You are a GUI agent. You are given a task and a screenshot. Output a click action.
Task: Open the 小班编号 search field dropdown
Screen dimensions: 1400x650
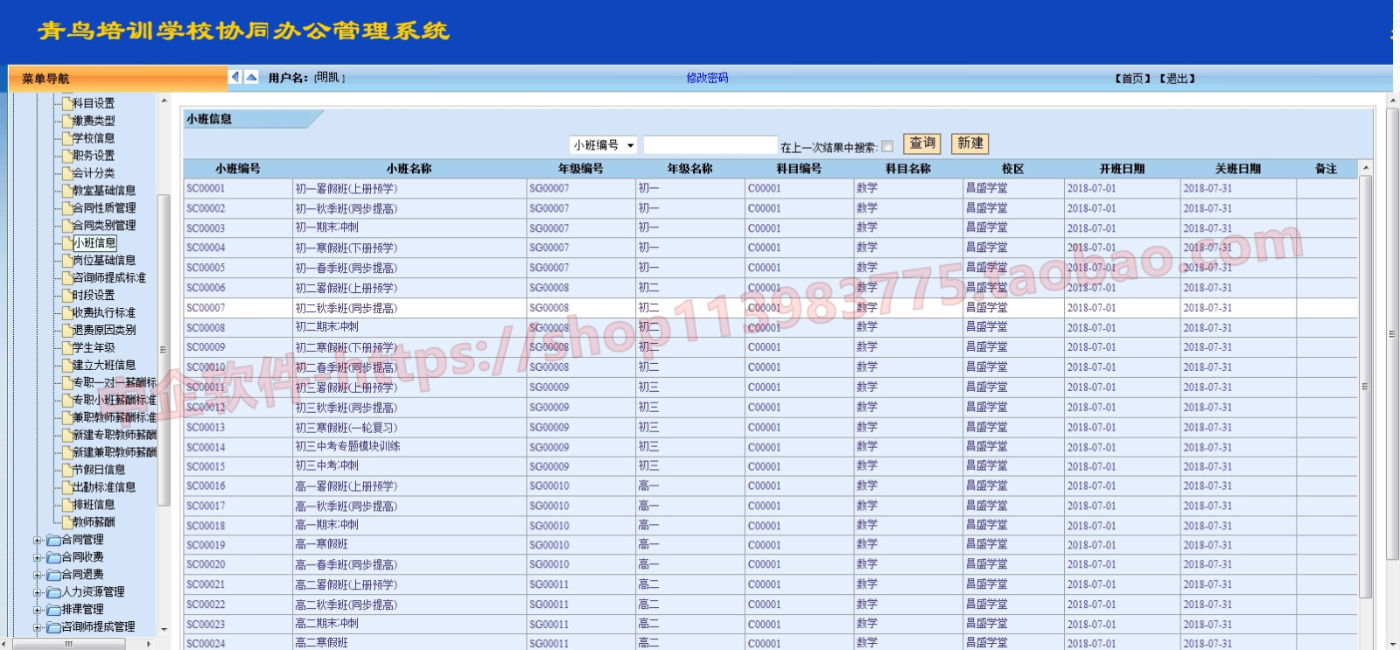[603, 145]
